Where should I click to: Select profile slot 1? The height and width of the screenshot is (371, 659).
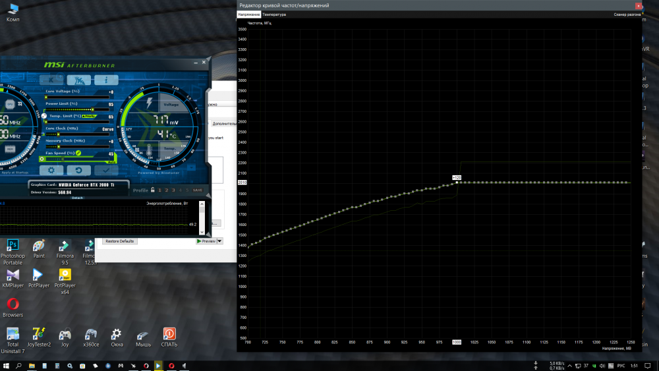pos(159,190)
